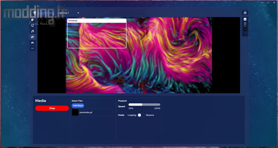This screenshot has height=148, width=278.
Task: Open the rainbow effects sidebar icon
Action: [x=33, y=43]
